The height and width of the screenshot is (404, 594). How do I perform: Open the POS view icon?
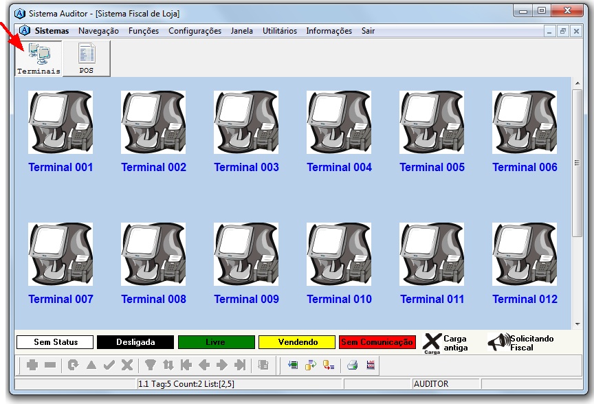click(x=87, y=58)
